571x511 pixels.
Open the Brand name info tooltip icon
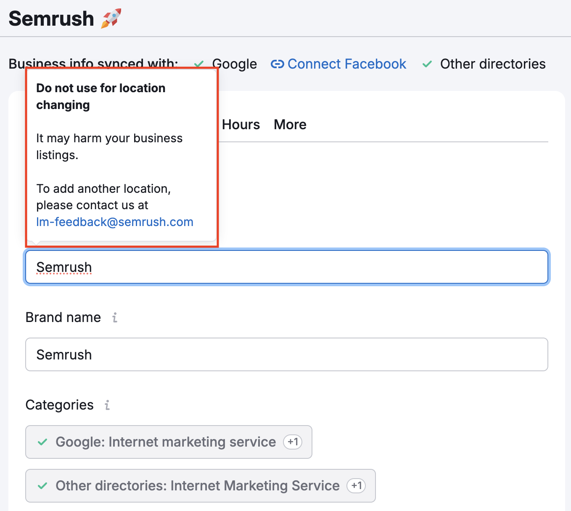click(x=115, y=317)
